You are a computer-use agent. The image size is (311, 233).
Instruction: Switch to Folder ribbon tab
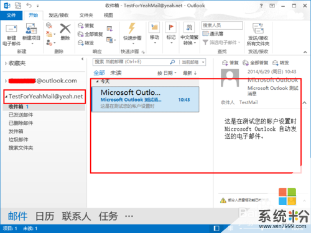[x=86, y=15]
